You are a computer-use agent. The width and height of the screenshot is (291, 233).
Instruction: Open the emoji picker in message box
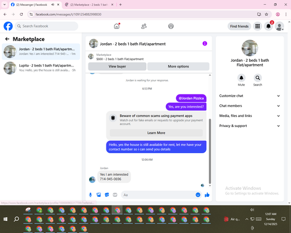[x=198, y=195]
